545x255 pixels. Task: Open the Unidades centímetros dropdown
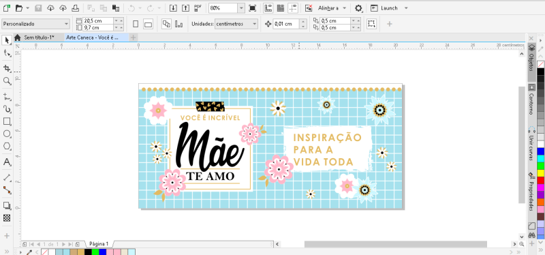coord(236,24)
